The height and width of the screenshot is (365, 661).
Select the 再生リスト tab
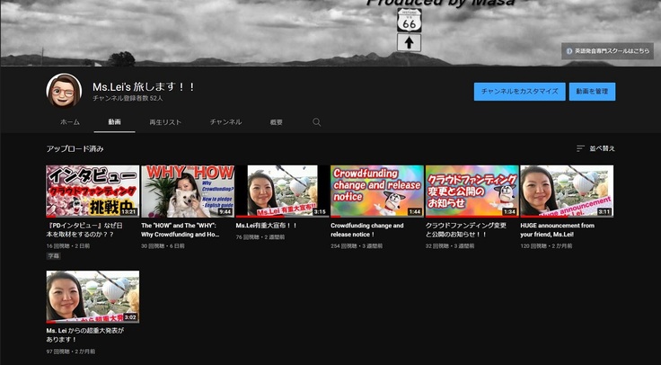(x=165, y=122)
